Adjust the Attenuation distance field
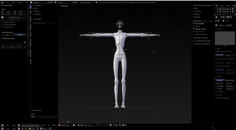The width and height of the screenshot is (236, 130). (x=220, y=86)
